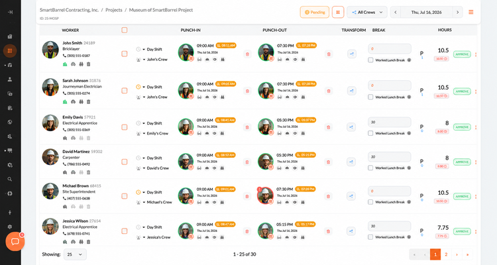Viewport: 497px width, 265px height.
Task: Open the hamburger menu in the header
Action: 471,12
